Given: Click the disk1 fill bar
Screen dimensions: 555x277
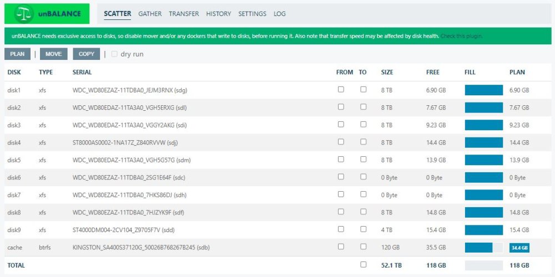Looking at the screenshot, I should pos(484,90).
